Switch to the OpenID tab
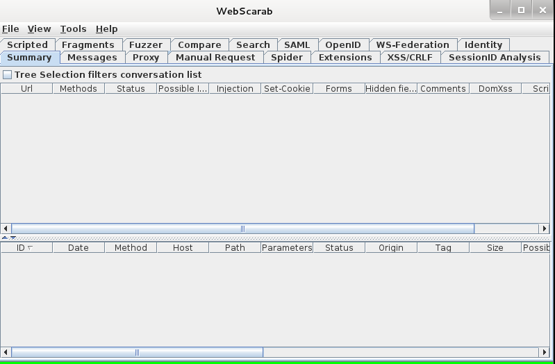 tap(343, 44)
